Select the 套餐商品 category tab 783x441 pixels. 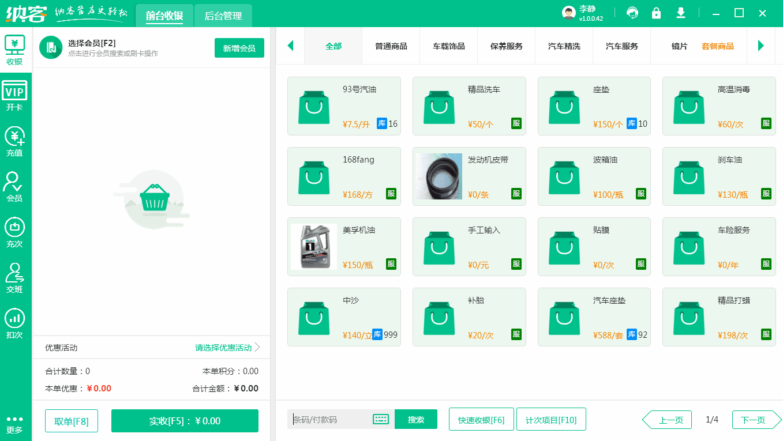tap(719, 46)
